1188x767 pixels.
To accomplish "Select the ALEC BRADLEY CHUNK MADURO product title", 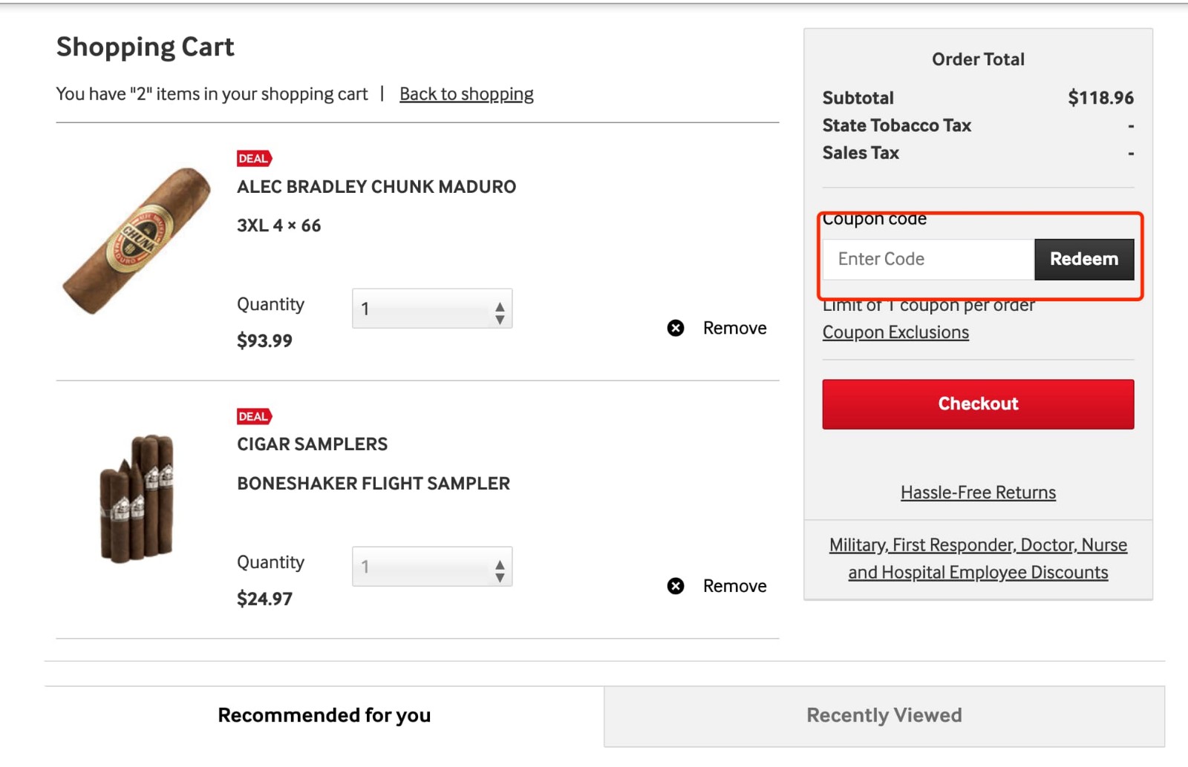I will 376,187.
